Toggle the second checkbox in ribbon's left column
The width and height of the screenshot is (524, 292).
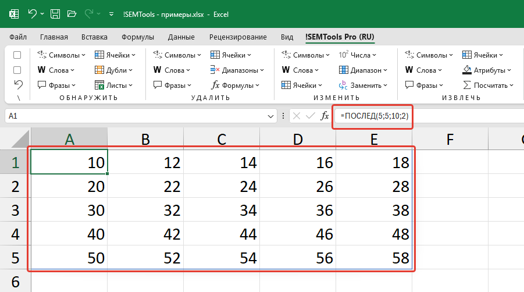click(17, 70)
